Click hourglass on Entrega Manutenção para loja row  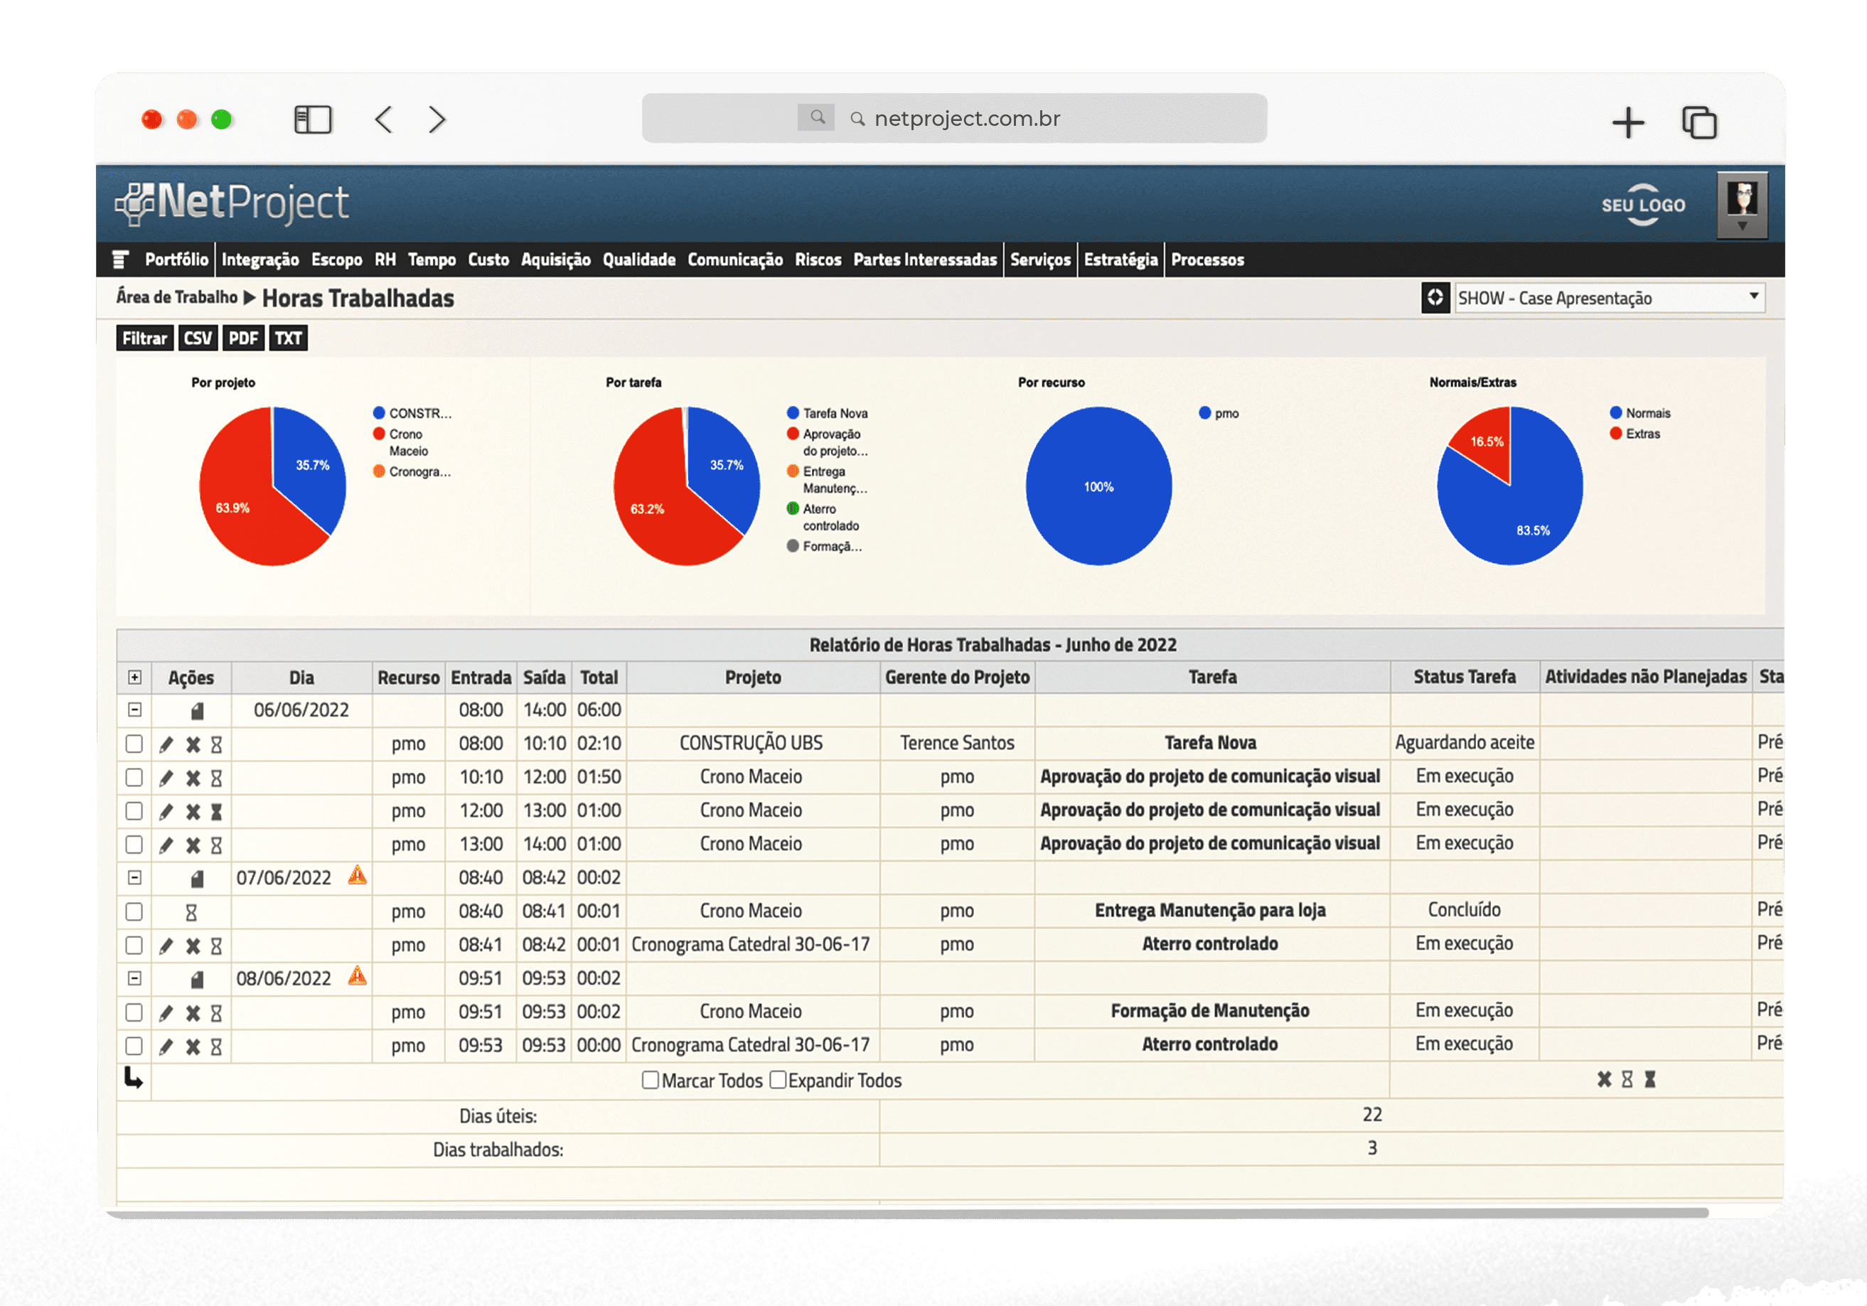pyautogui.click(x=191, y=912)
